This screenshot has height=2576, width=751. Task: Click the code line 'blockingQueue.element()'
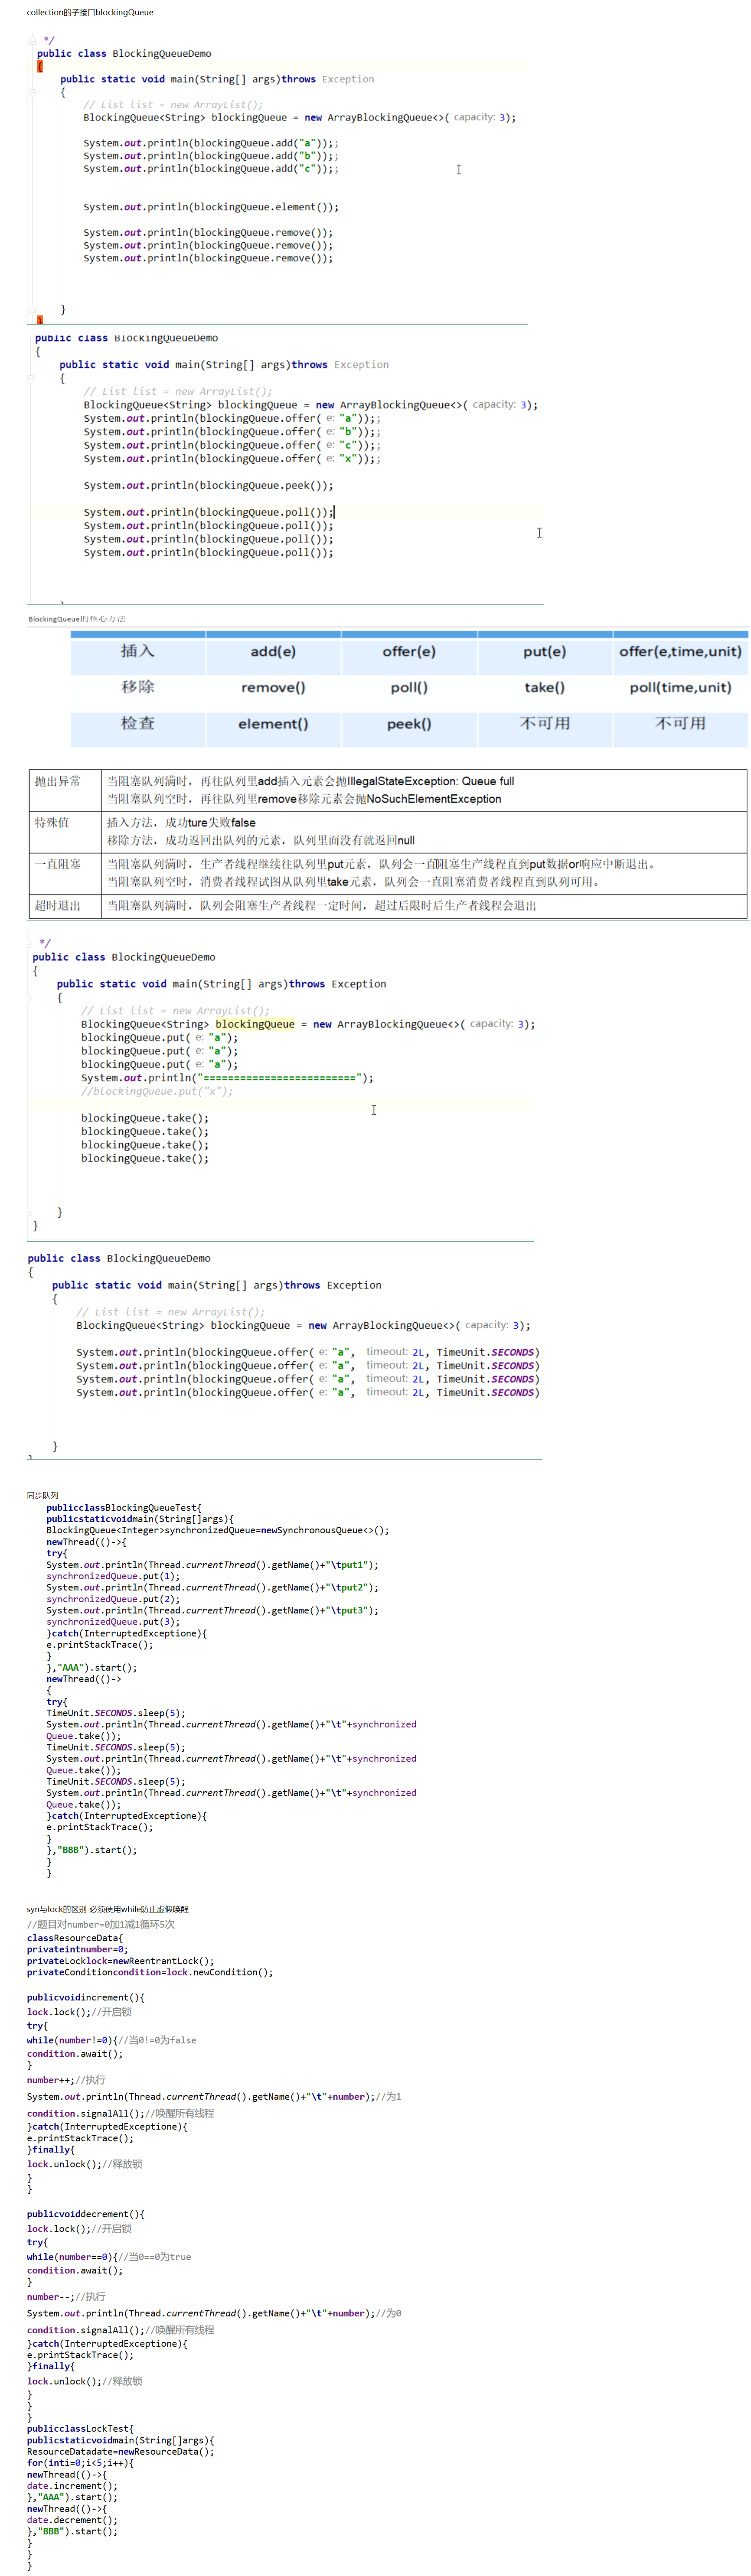click(211, 207)
